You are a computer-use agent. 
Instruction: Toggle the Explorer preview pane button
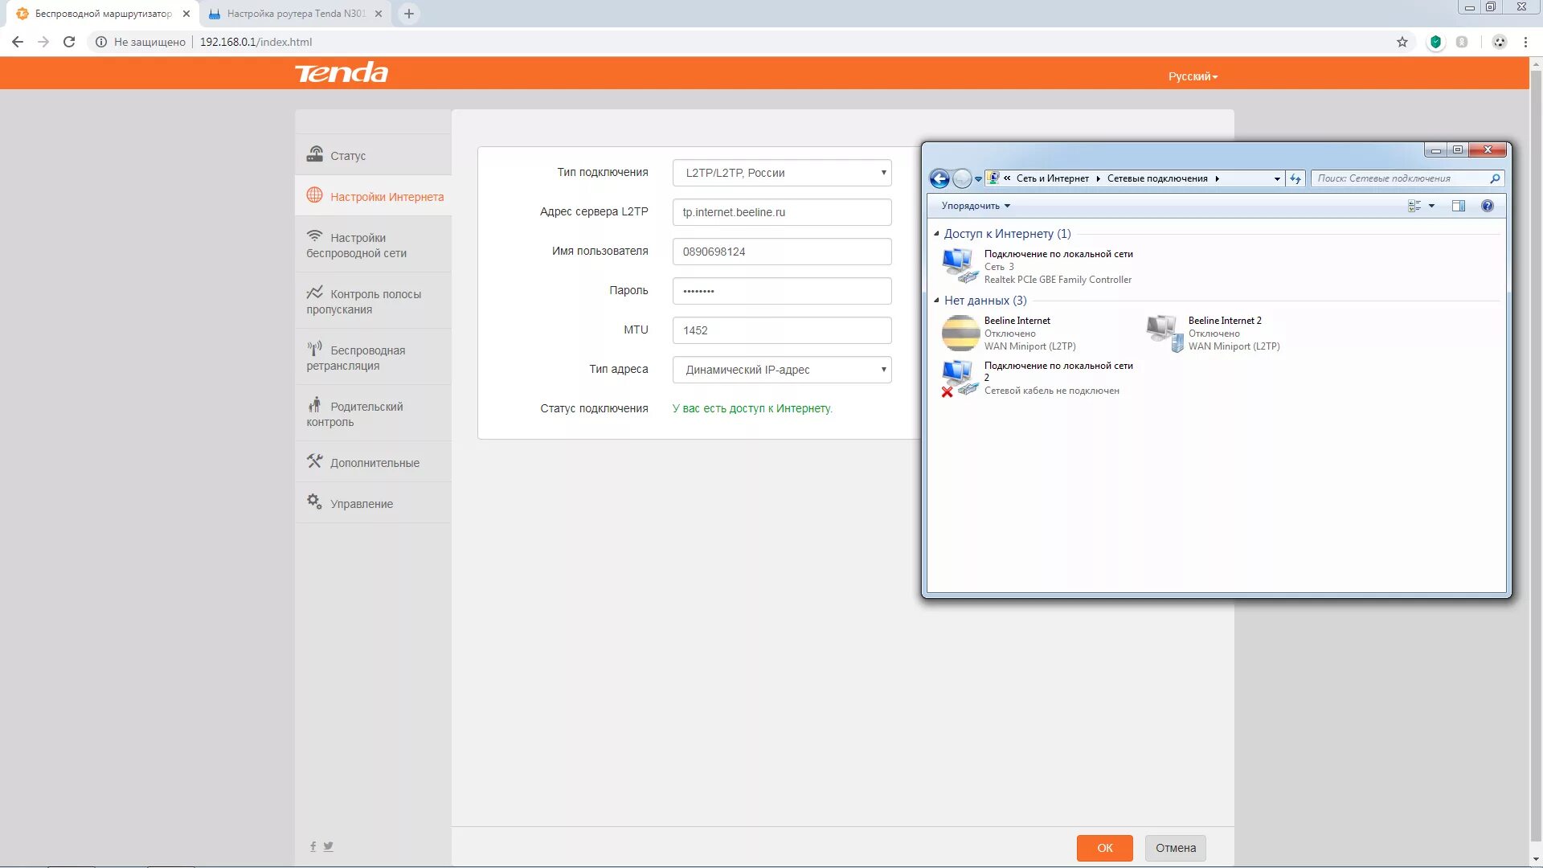[1458, 206]
